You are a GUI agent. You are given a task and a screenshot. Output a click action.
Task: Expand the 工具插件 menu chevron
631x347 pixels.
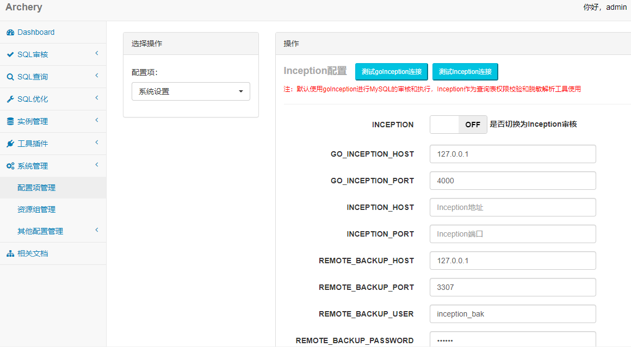[x=97, y=142]
